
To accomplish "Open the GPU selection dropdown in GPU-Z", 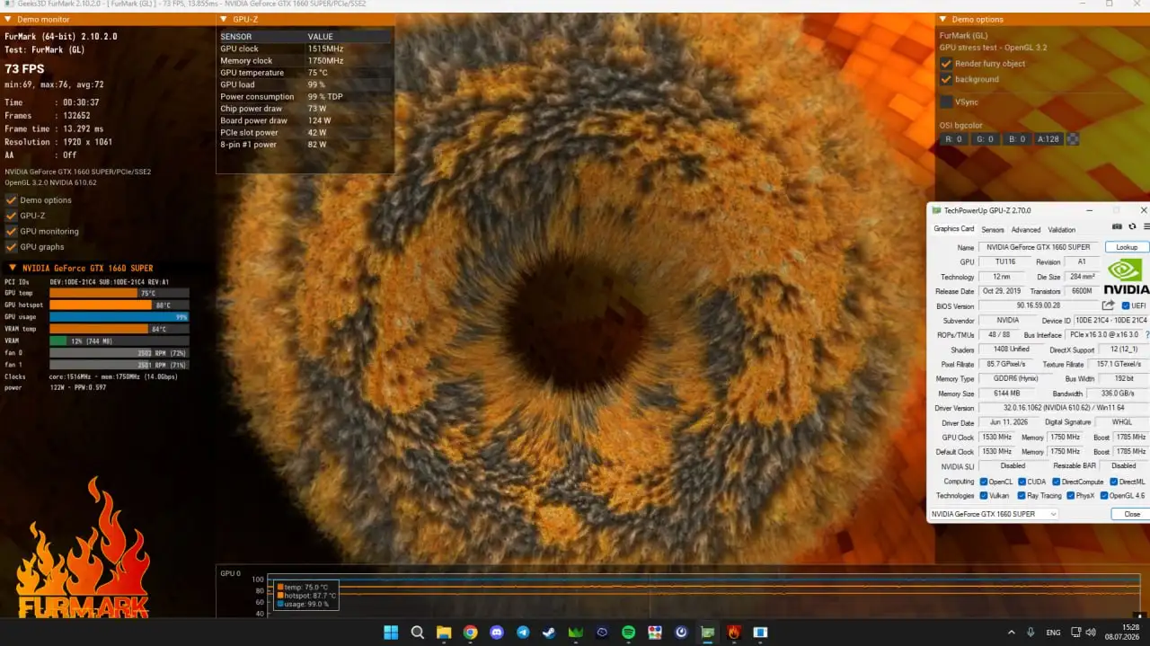I will (993, 514).
